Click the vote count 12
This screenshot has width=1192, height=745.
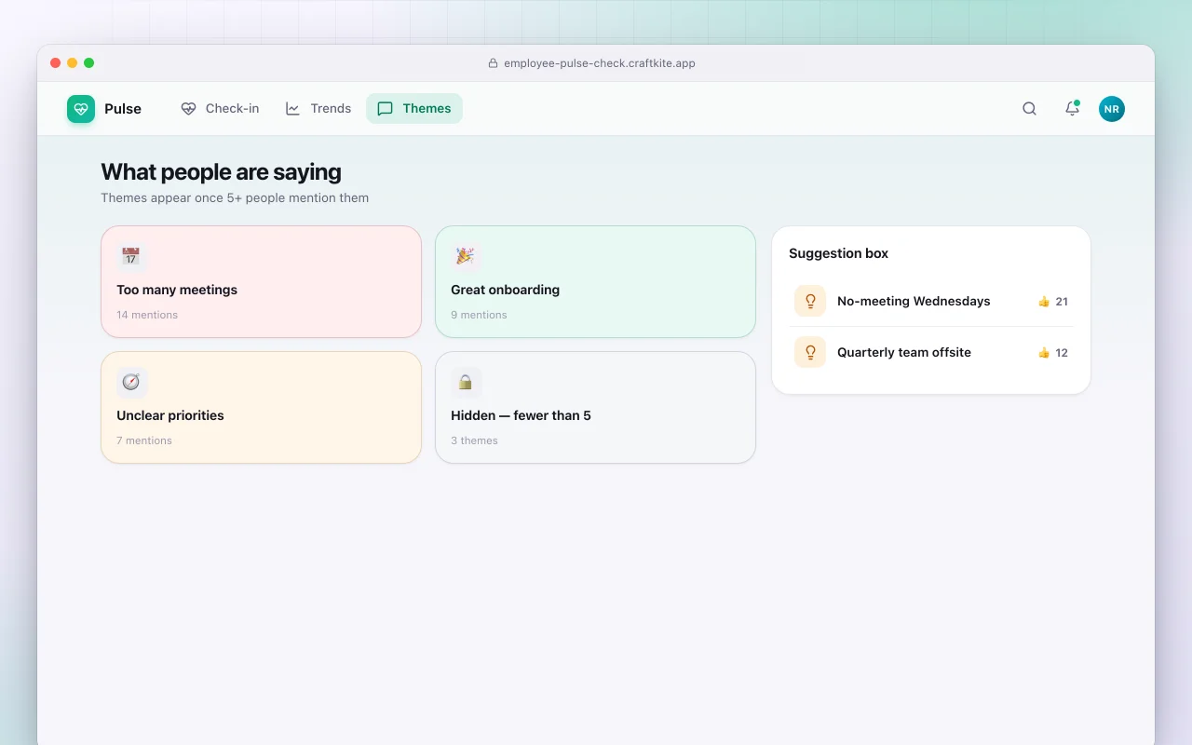(1062, 353)
